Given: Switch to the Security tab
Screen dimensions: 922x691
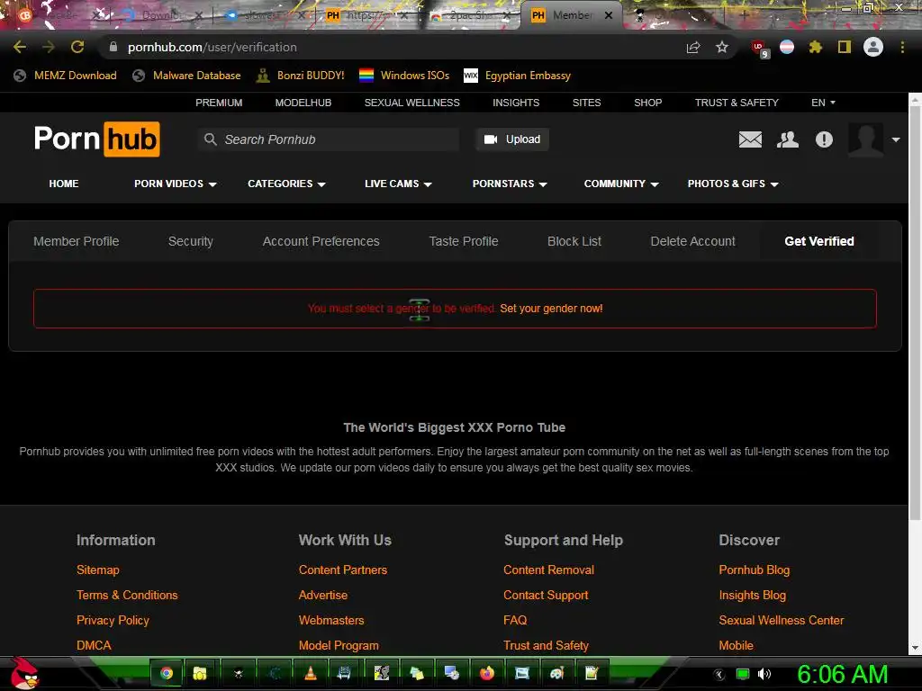Looking at the screenshot, I should [191, 241].
